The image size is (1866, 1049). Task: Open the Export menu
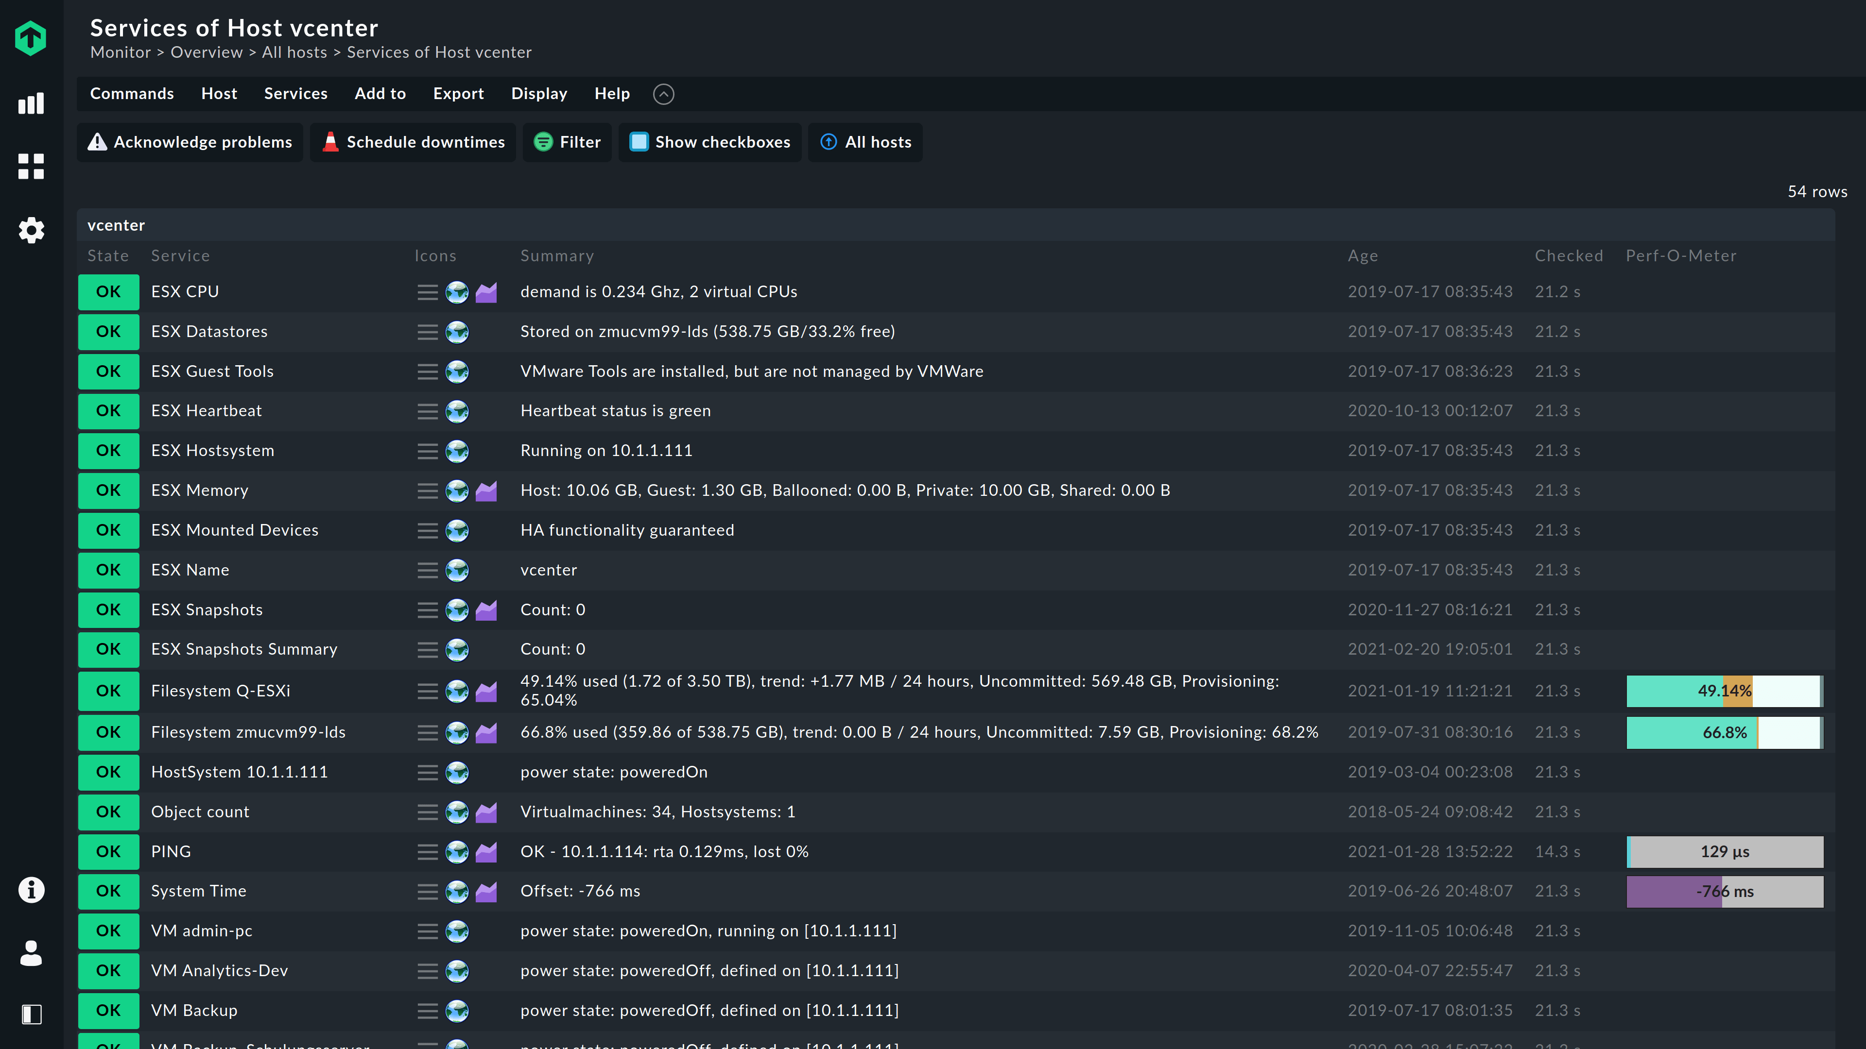458,93
